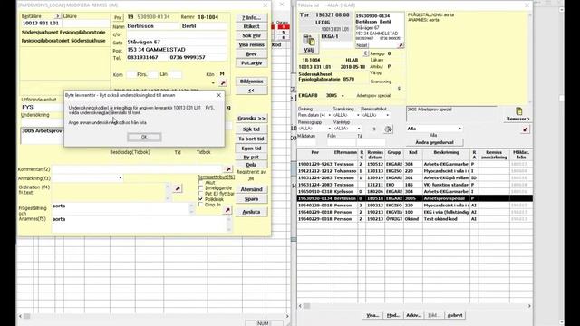The height and width of the screenshot is (326, 580).
Task: Click OK in the Byte leverantör dialog
Action: pos(144,137)
